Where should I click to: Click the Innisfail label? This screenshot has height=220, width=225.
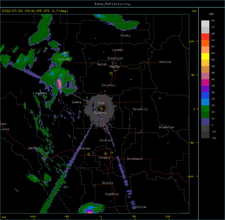[x=108, y=85]
